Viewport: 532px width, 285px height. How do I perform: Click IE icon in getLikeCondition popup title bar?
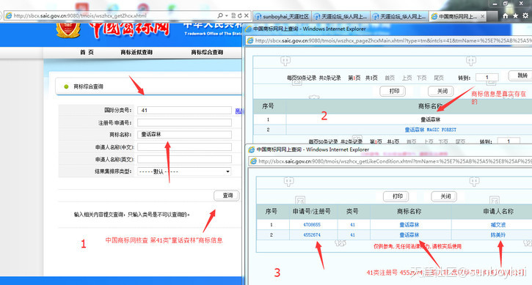(x=252, y=149)
